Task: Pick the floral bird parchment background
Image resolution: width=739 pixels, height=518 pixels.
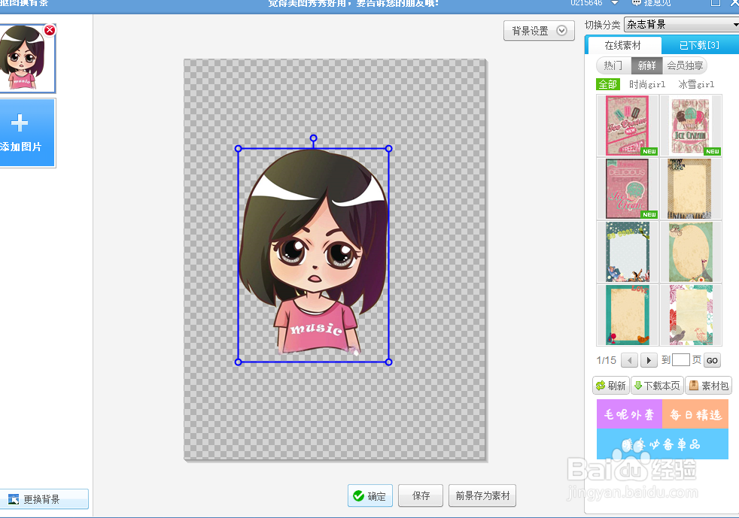Action: coord(691,315)
